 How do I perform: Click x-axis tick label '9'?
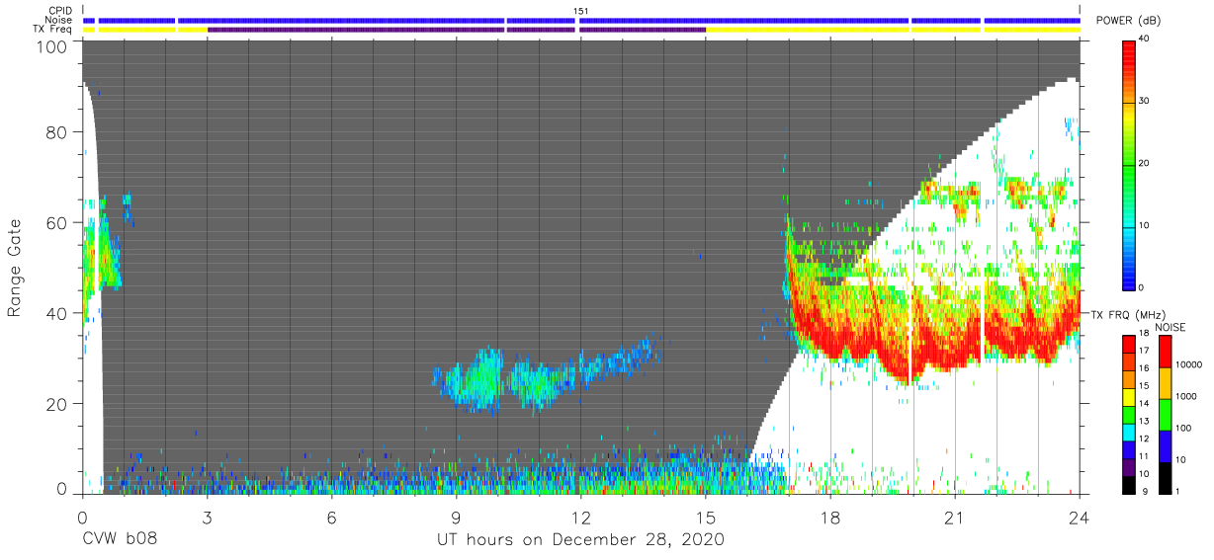coord(457,518)
